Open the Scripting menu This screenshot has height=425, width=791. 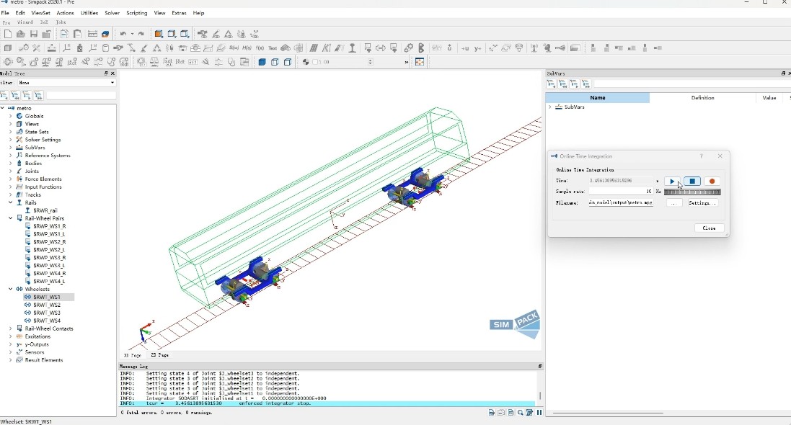point(137,13)
